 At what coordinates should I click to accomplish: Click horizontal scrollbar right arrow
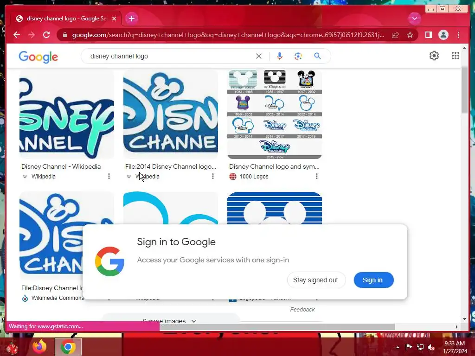(456, 327)
